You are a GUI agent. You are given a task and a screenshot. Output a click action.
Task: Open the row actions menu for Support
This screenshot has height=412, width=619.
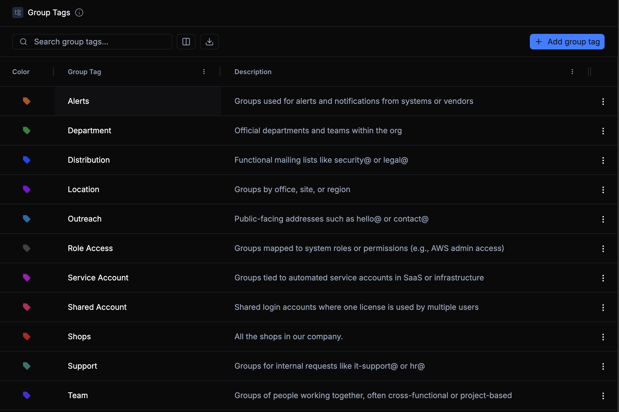coord(603,366)
